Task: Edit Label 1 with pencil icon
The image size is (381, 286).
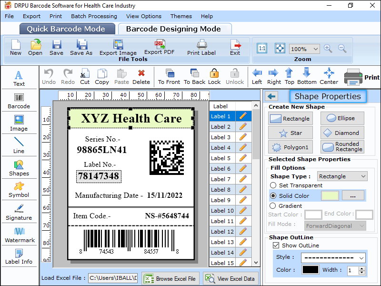Action: (x=243, y=116)
